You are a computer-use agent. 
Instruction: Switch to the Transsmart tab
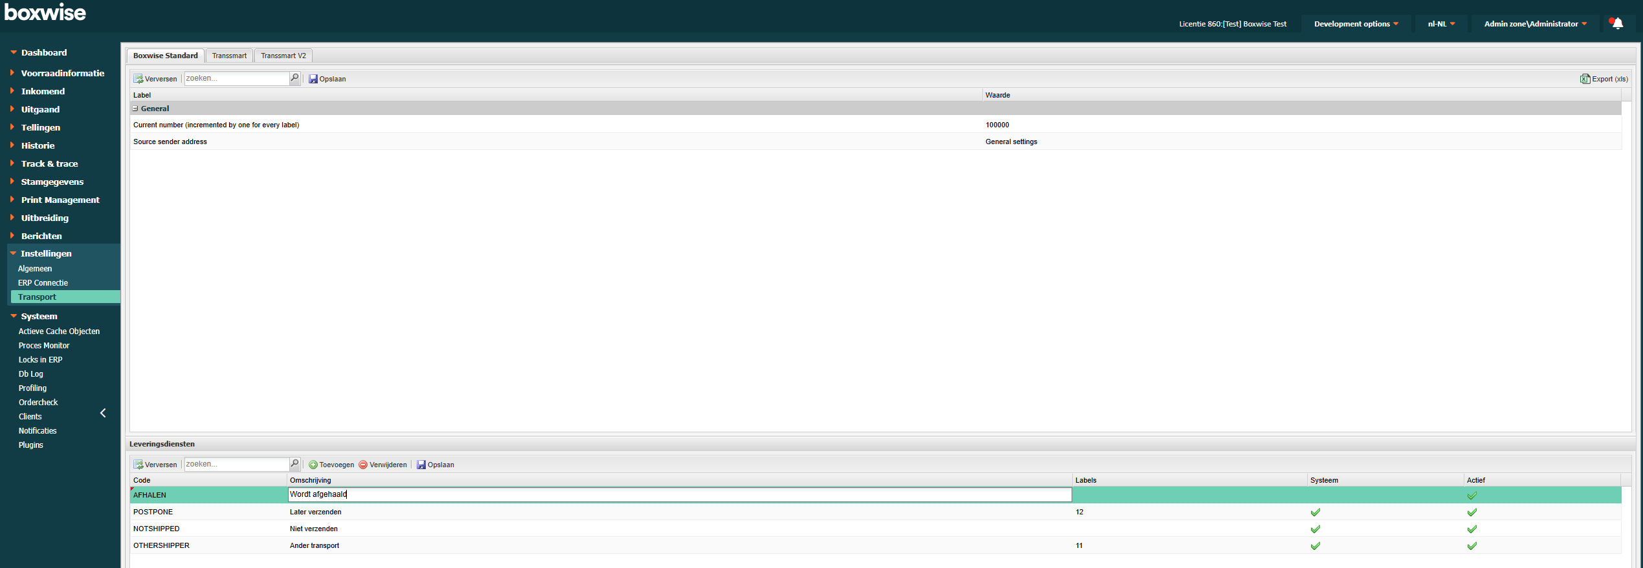point(229,56)
